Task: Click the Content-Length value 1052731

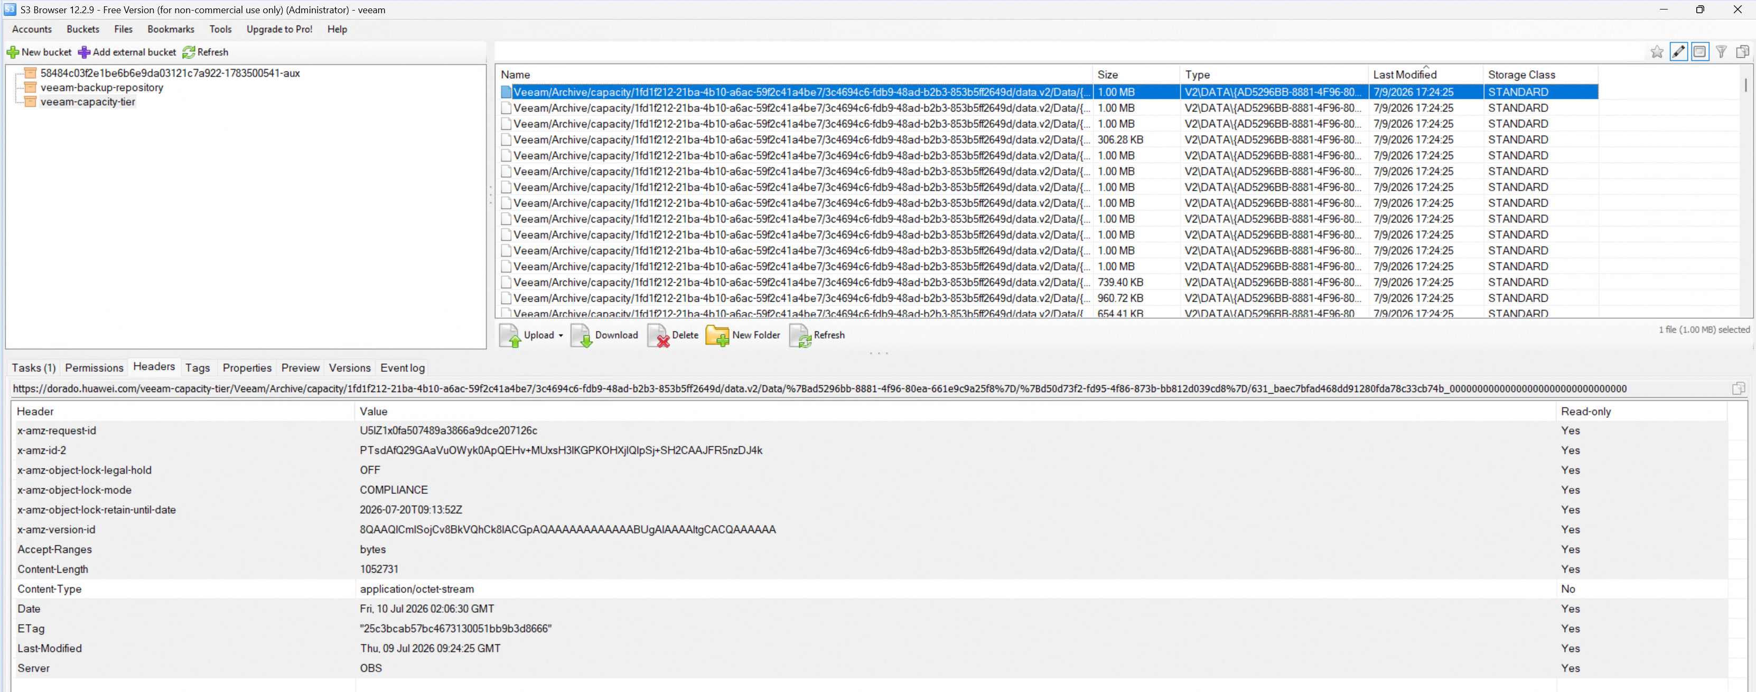Action: (x=379, y=569)
